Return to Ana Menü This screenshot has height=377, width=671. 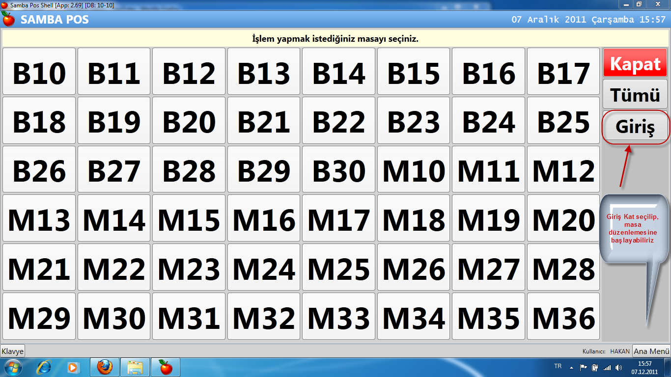coord(651,351)
